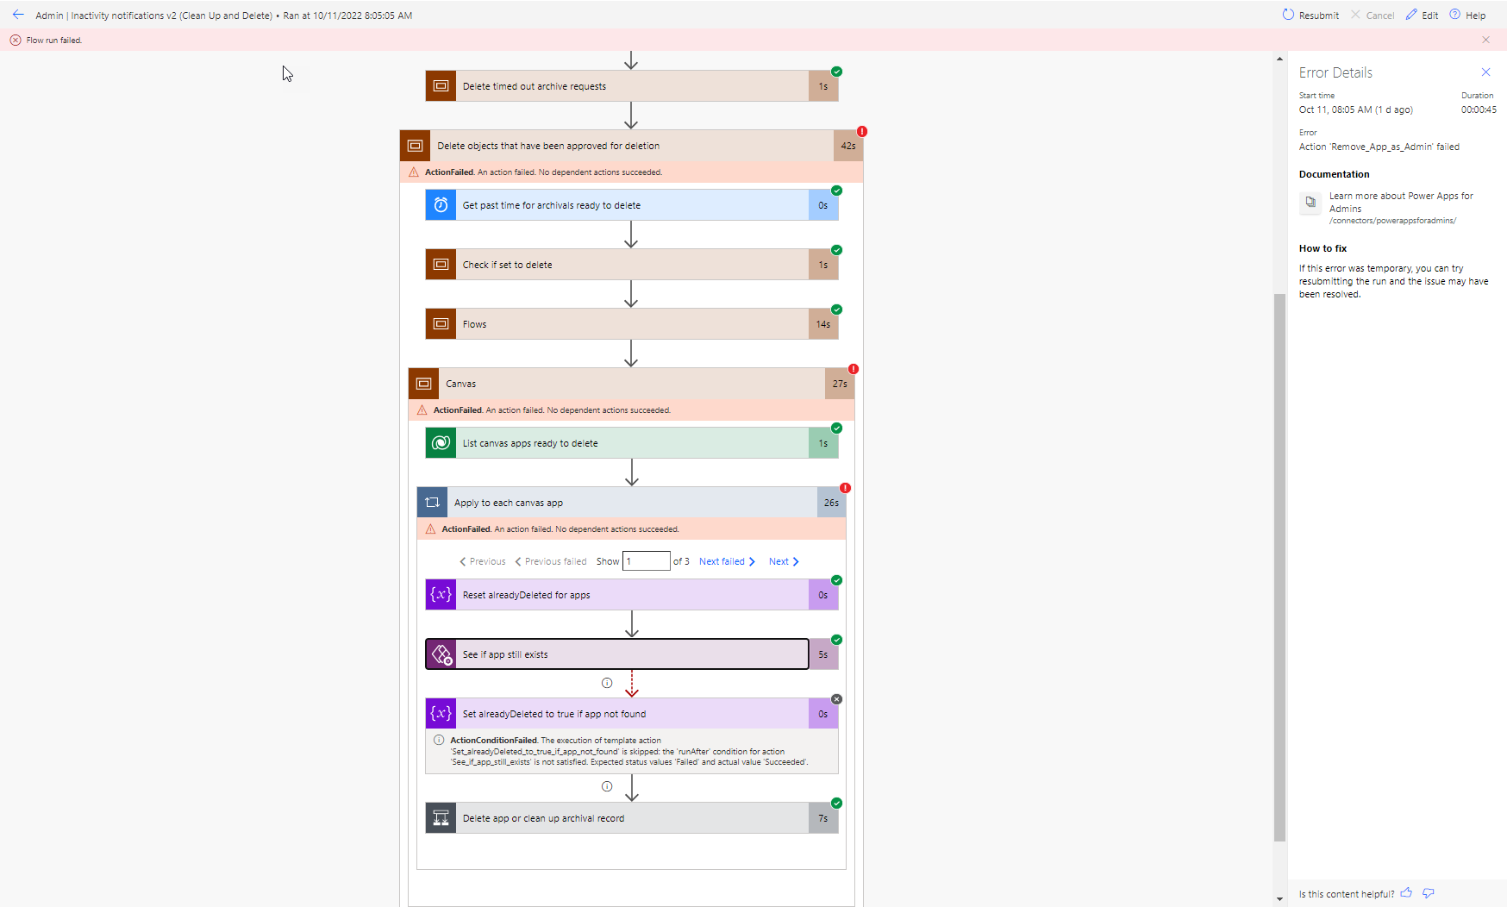
Task: Select the Power Apps icon on "List canvas apps ready to delete"
Action: [x=441, y=442]
